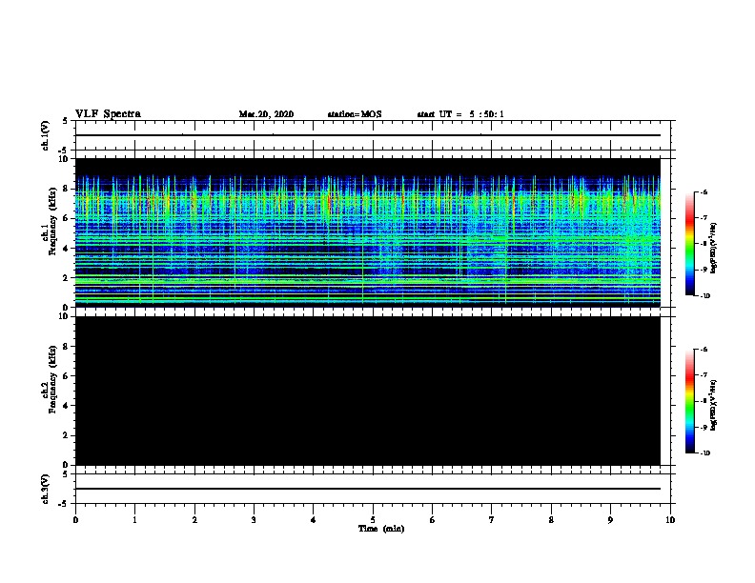Click the black ch.2 spectrogram panel
This screenshot has height=583, width=755.
(x=368, y=391)
